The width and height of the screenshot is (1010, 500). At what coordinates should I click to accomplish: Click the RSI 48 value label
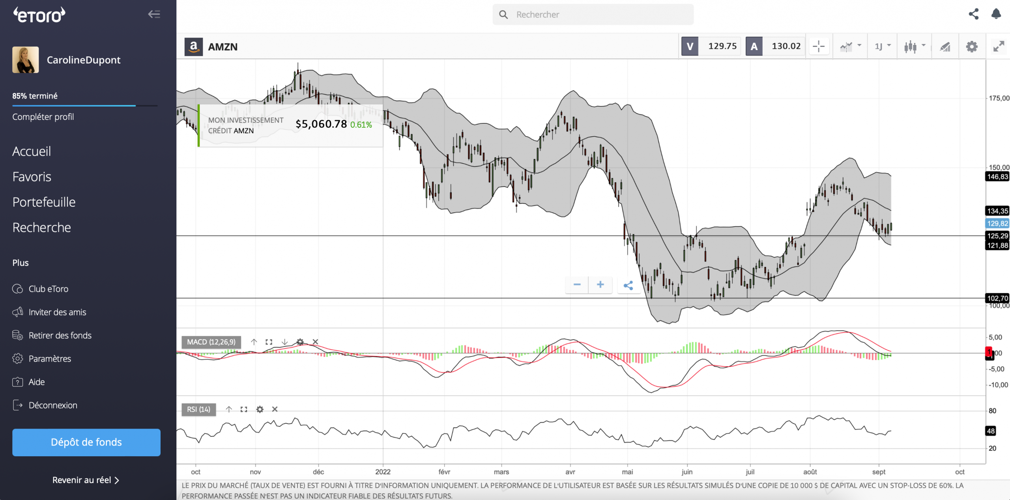click(991, 431)
